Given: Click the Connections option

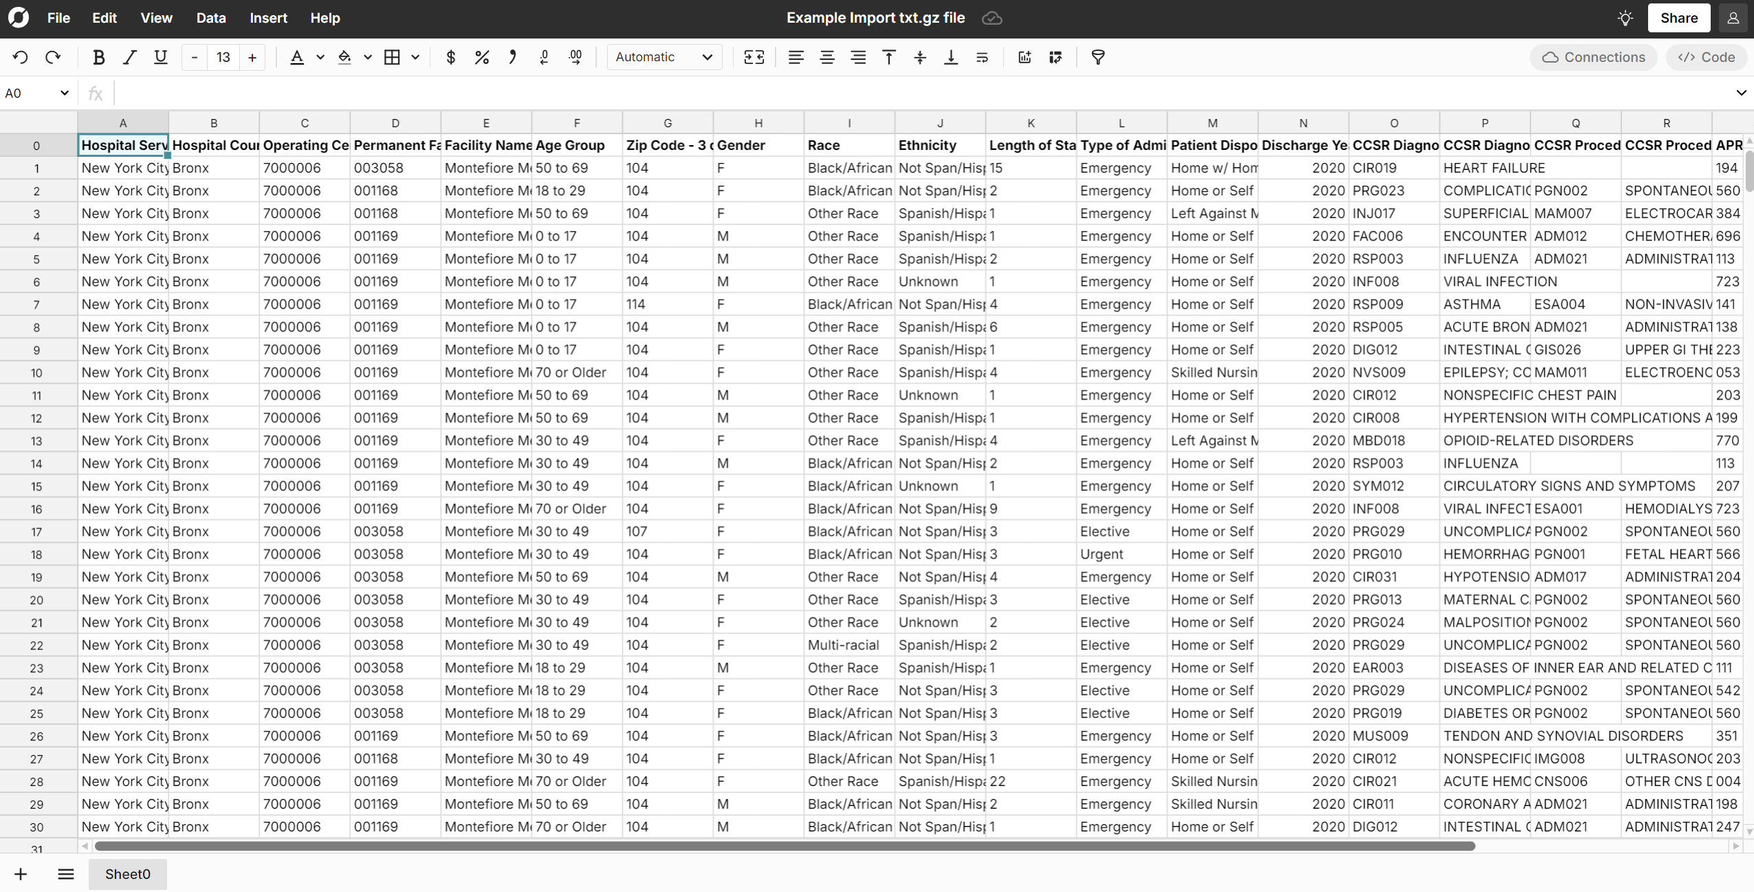Looking at the screenshot, I should click(1592, 56).
